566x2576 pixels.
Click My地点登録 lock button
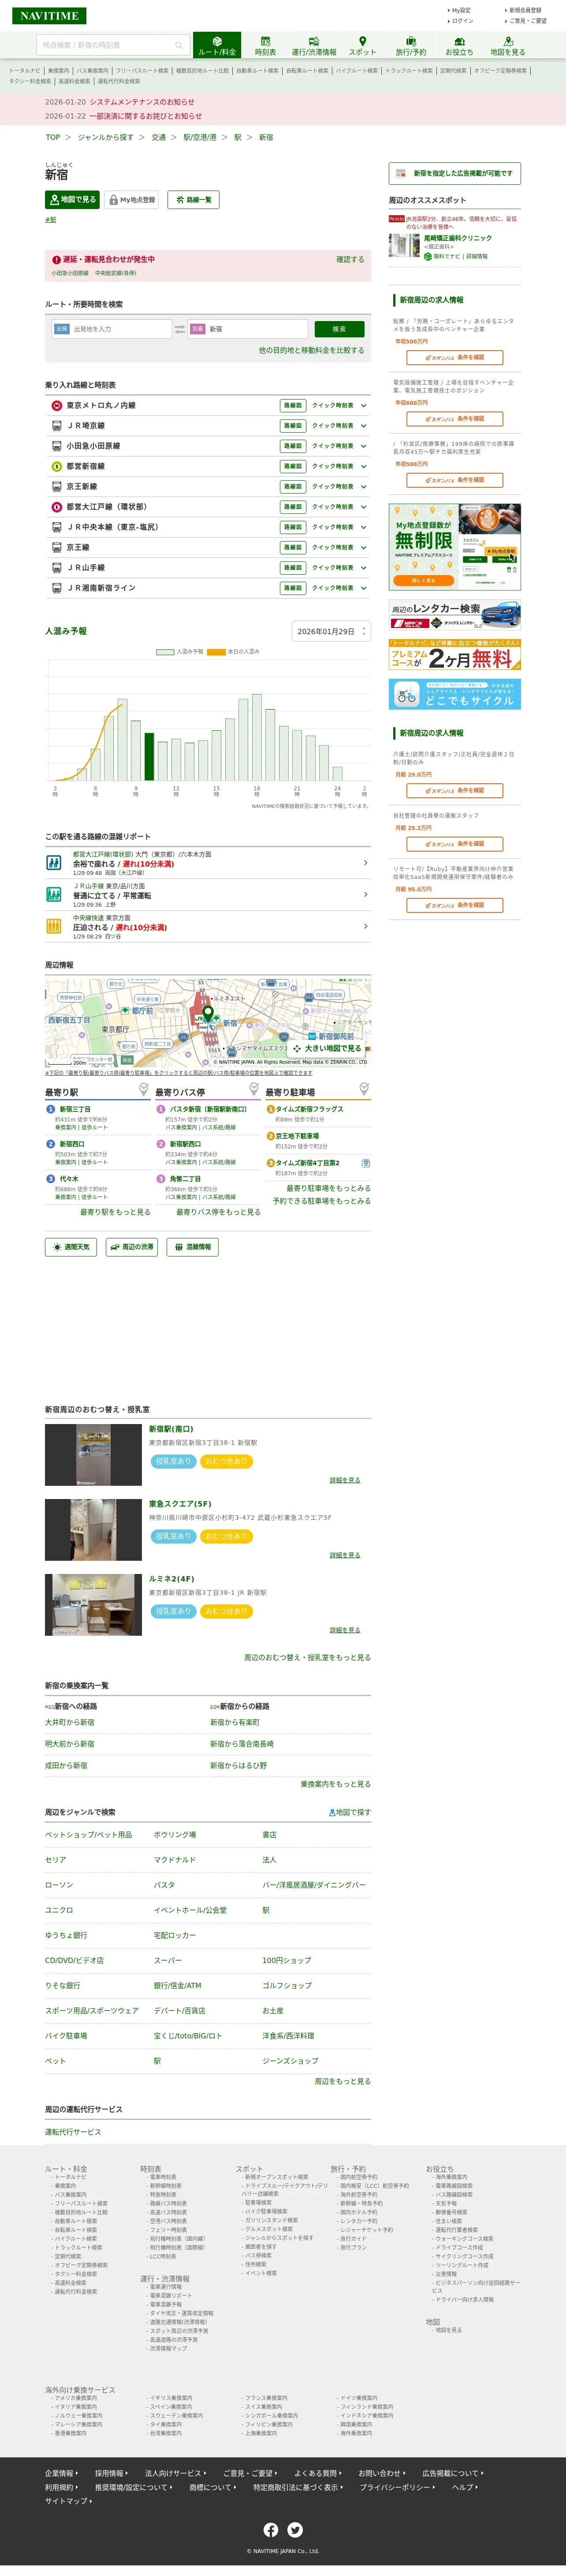pos(132,200)
